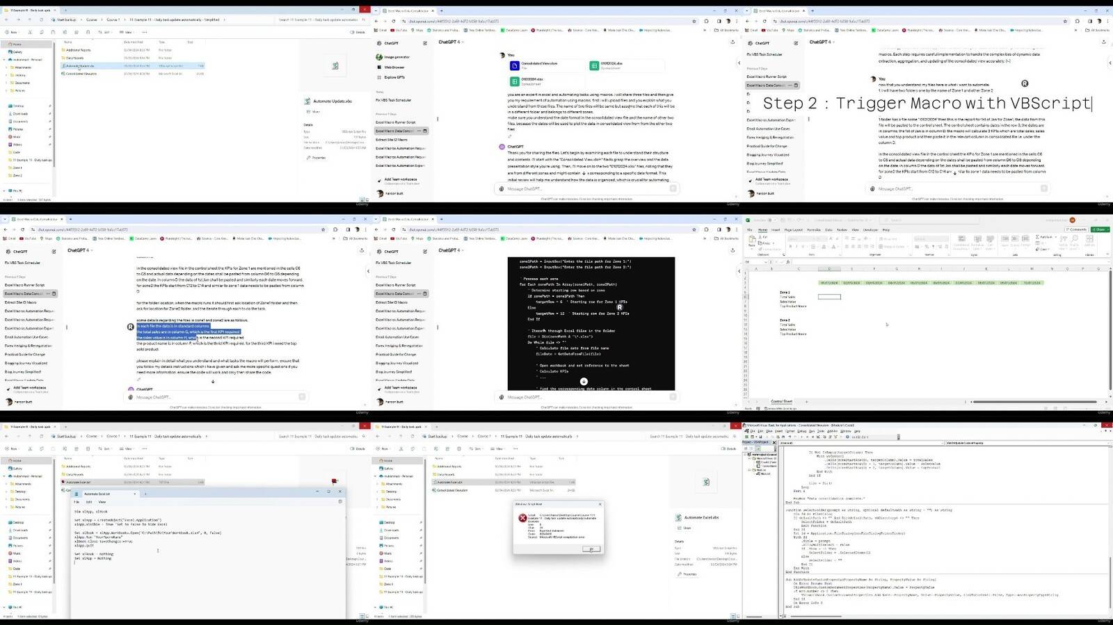Select Automate Excel.vbs in Explorer behind error dialog

504,482
